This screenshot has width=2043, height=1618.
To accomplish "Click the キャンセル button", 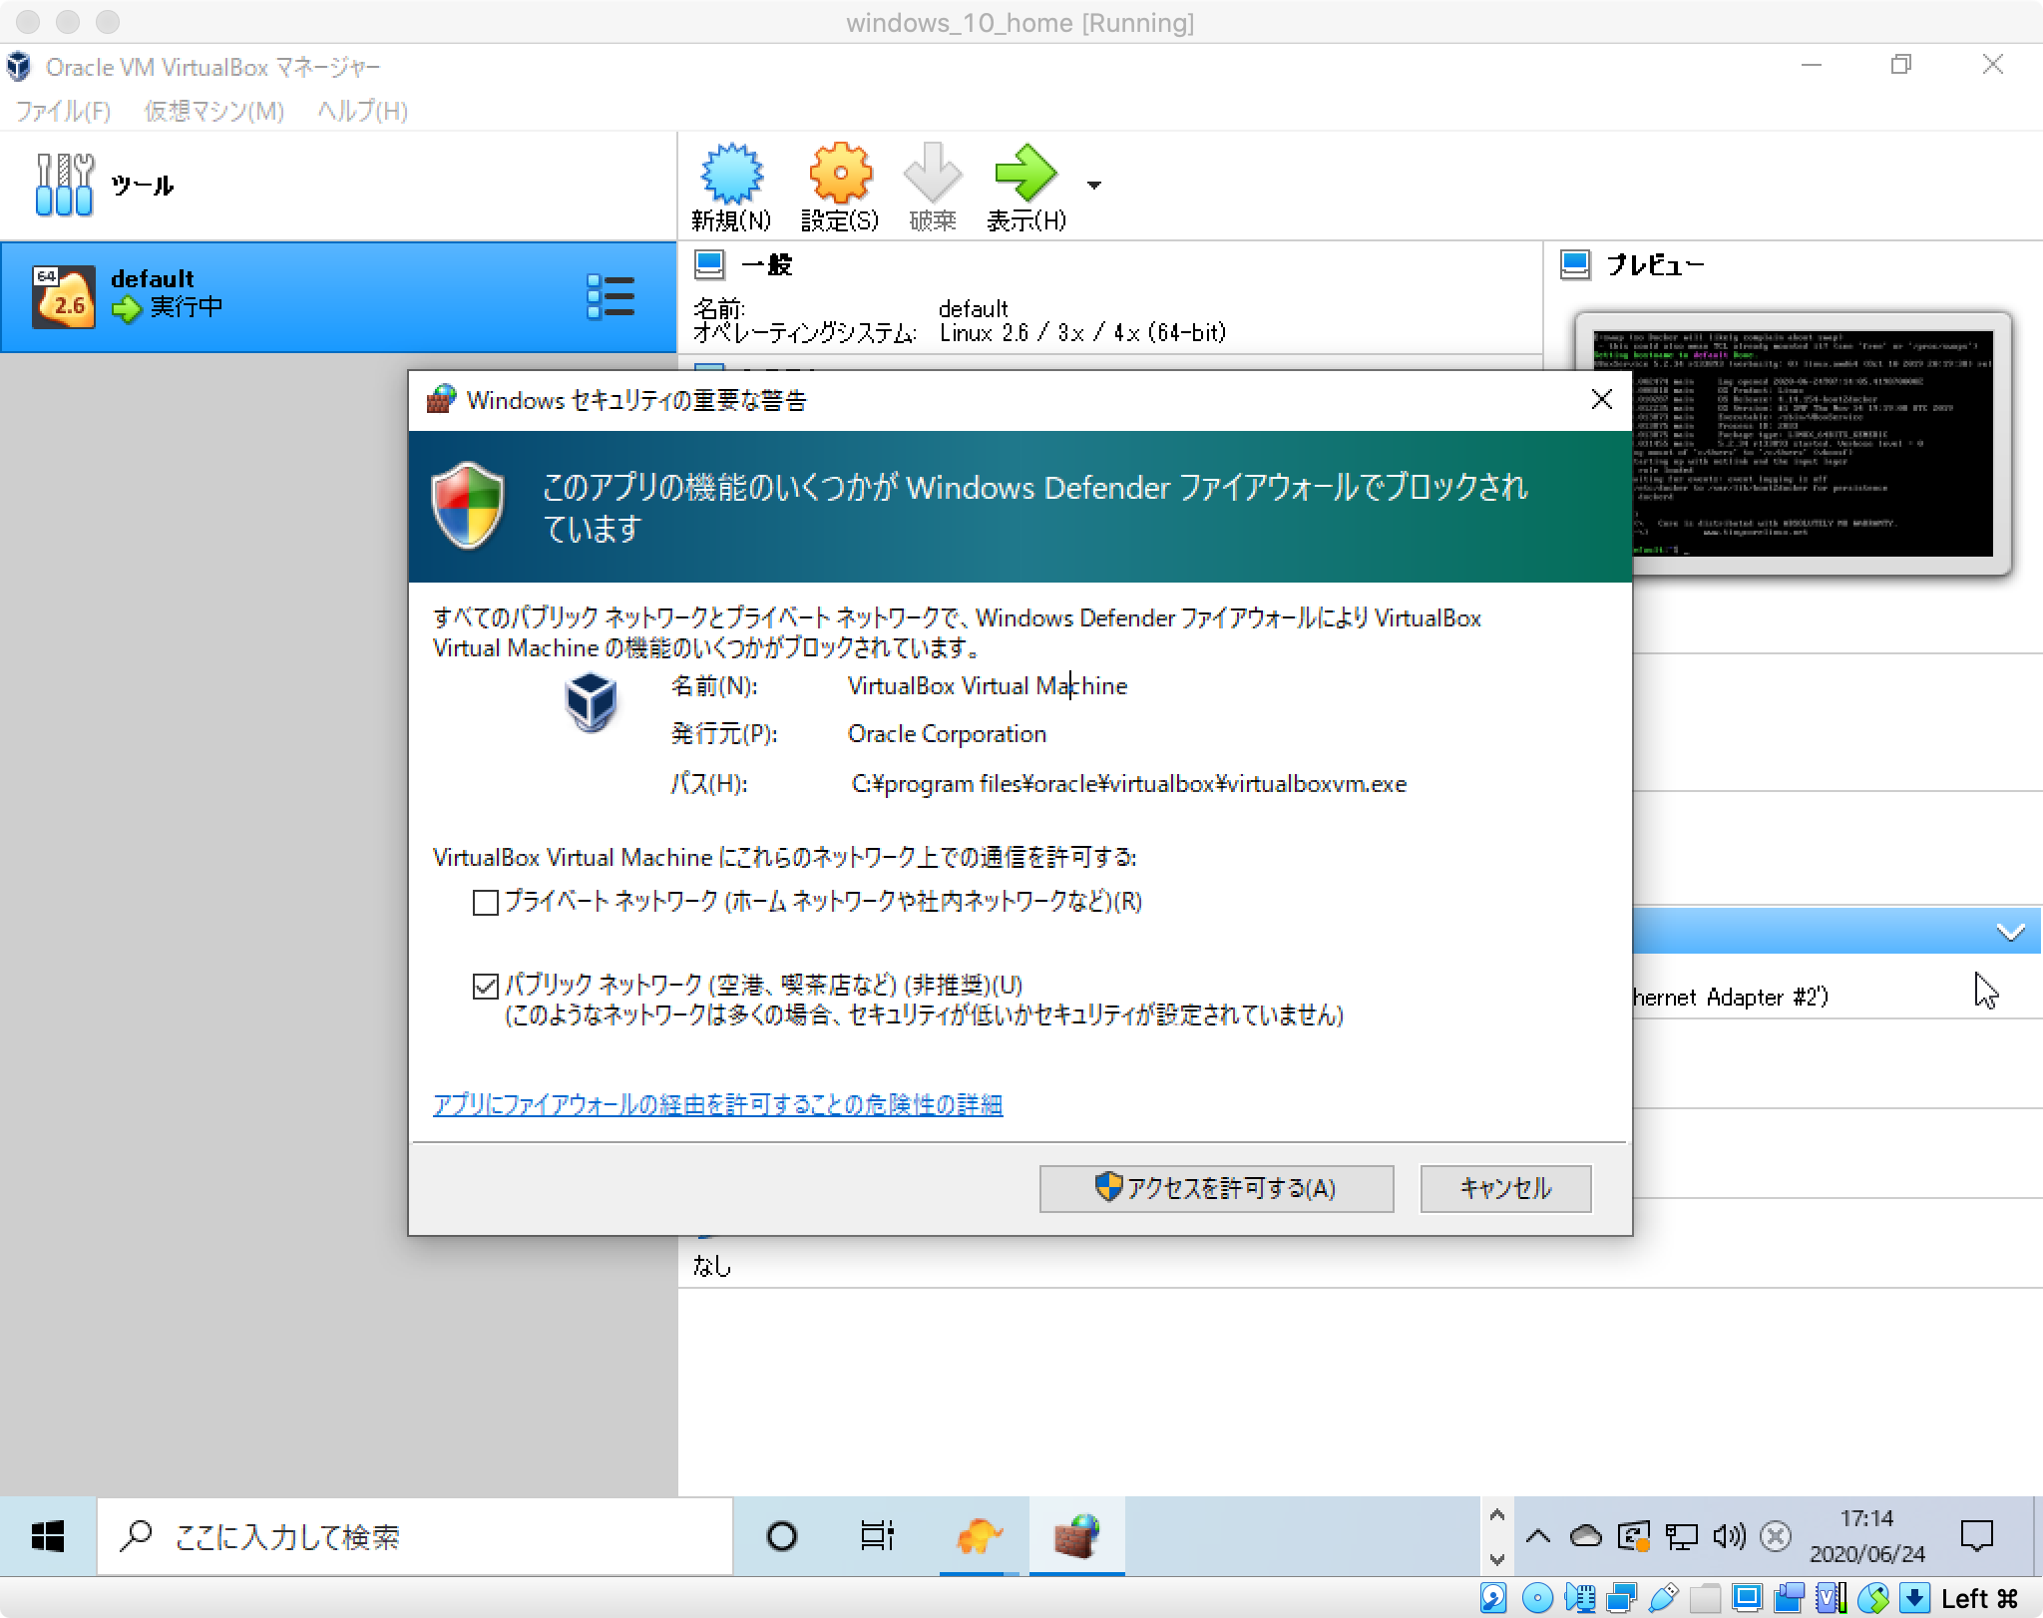I will (1505, 1188).
